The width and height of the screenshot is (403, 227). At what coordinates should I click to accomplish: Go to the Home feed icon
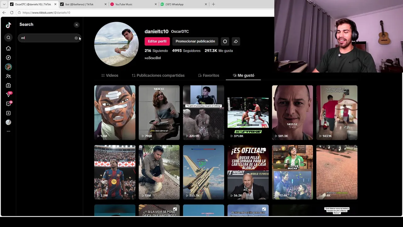(x=9, y=48)
